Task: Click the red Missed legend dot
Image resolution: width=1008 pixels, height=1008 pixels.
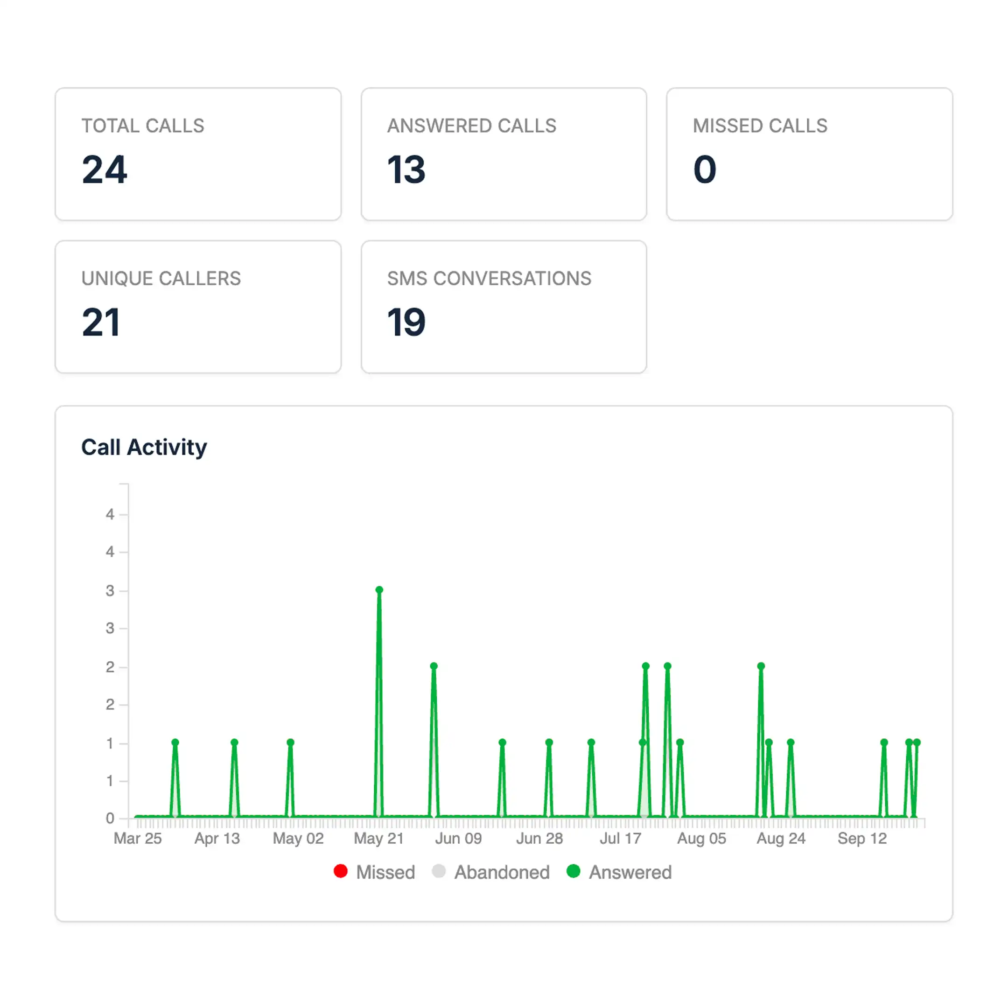Action: 341,871
